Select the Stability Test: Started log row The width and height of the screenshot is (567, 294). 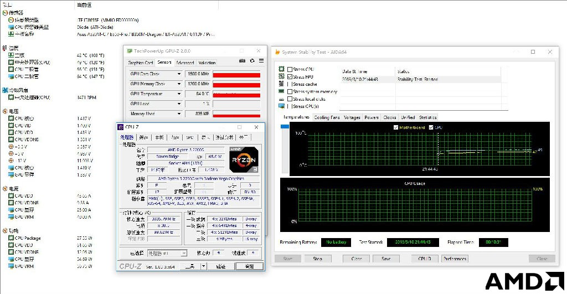(420, 79)
